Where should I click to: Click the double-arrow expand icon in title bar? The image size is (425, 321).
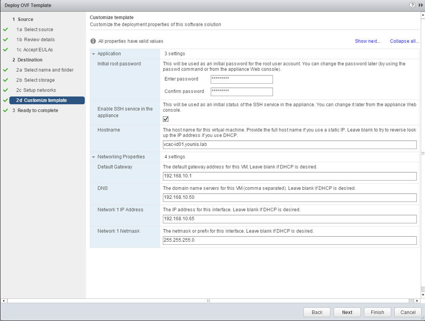coord(420,5)
